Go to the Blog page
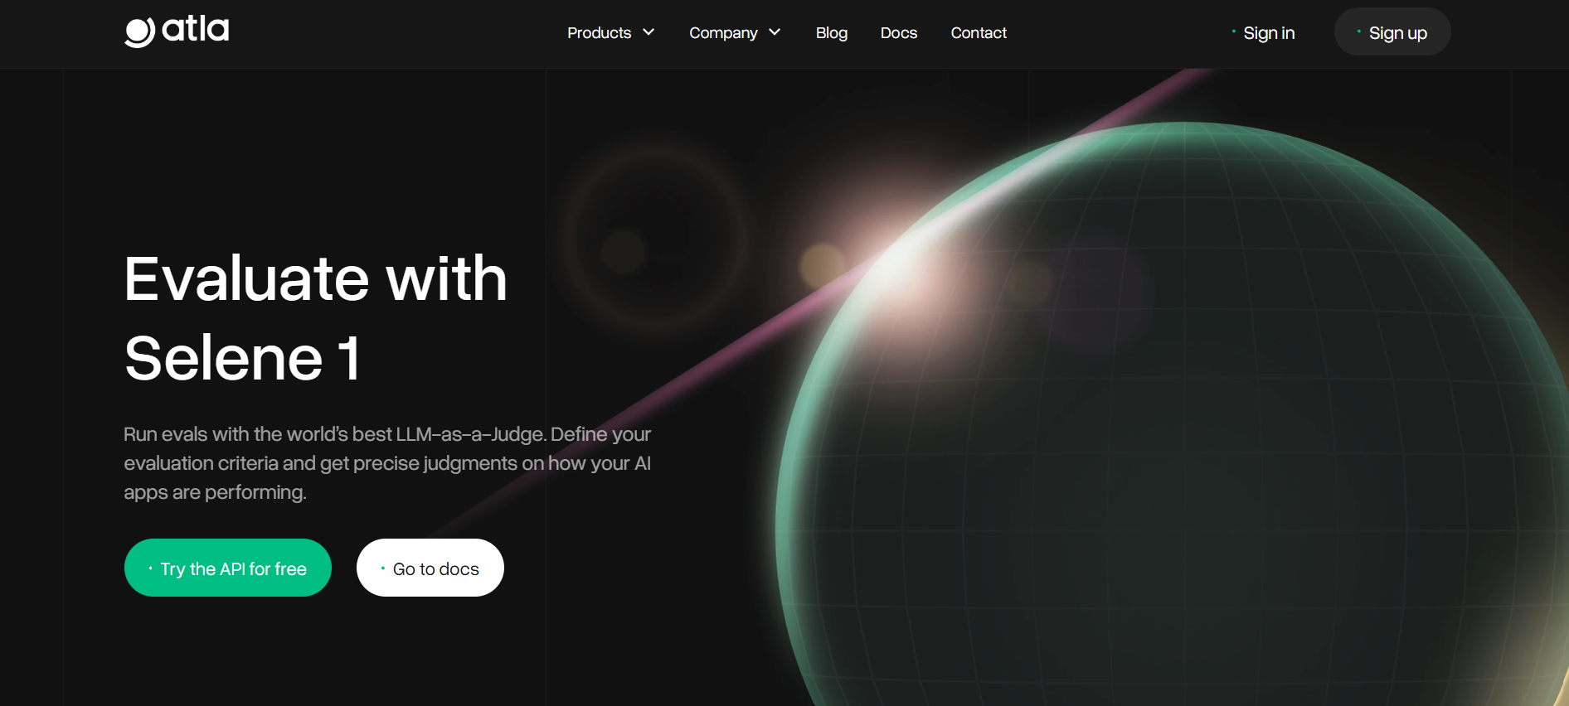 coord(832,32)
